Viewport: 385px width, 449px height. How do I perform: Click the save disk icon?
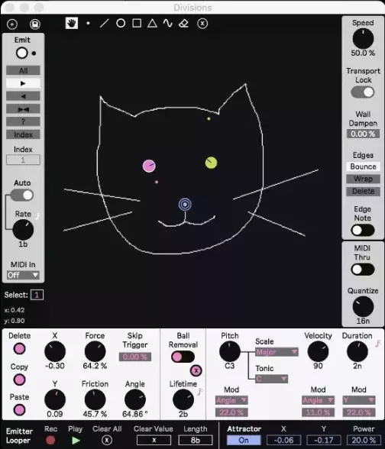pos(35,24)
